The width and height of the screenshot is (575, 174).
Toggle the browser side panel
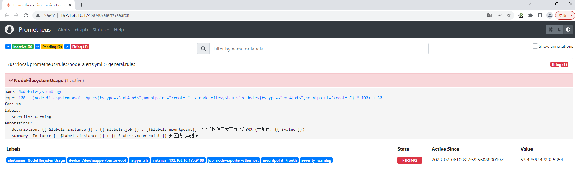[x=540, y=15]
